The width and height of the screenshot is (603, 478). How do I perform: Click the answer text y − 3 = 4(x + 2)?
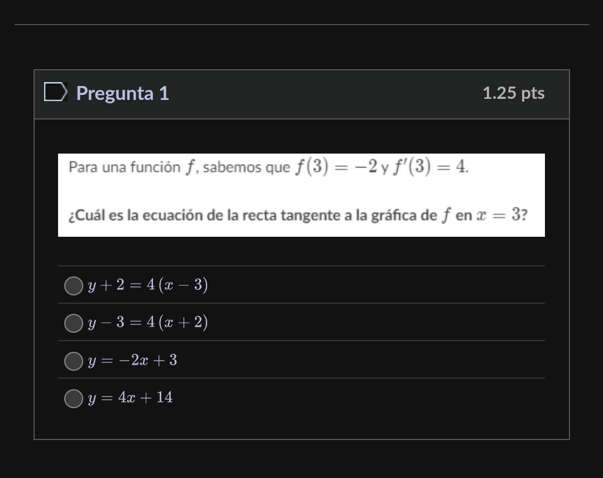(147, 322)
